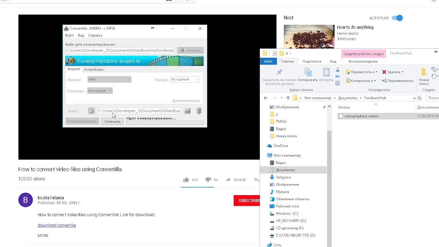Click the Share arrow icon
Viewport: 439px width, 247px height.
pos(228,180)
